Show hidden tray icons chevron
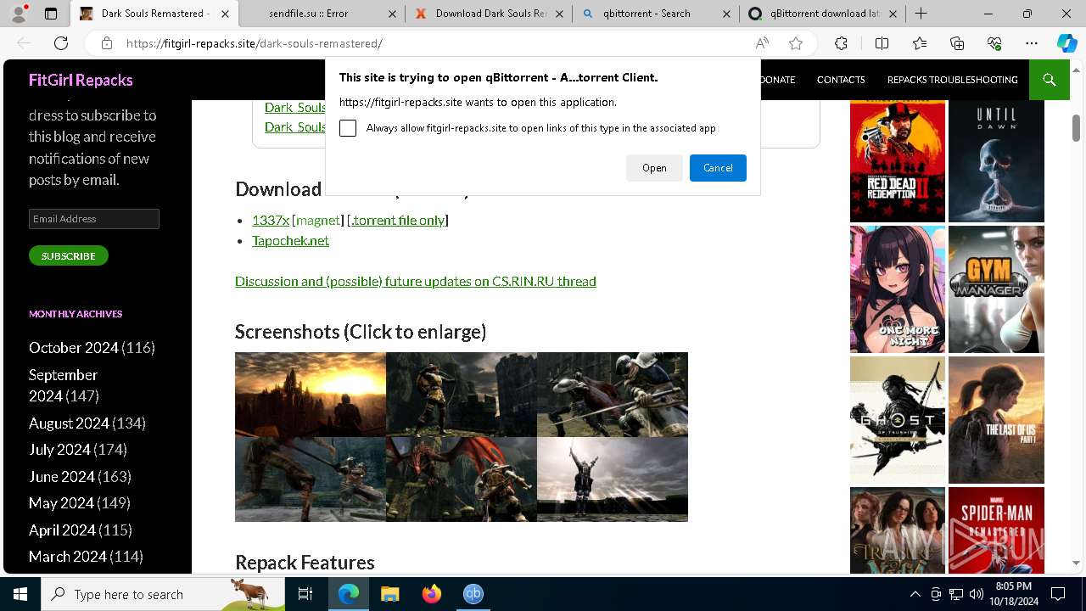Screen dimensions: 1086x611 point(915,594)
